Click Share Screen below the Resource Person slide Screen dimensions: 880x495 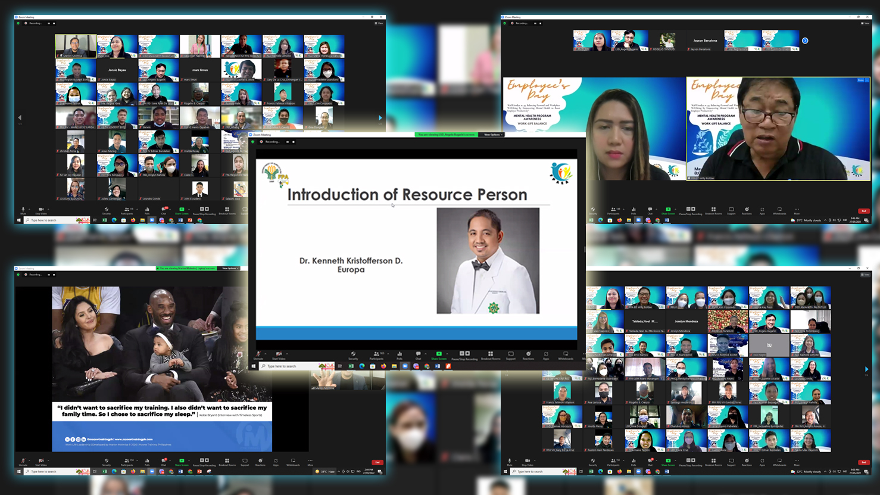(x=439, y=355)
